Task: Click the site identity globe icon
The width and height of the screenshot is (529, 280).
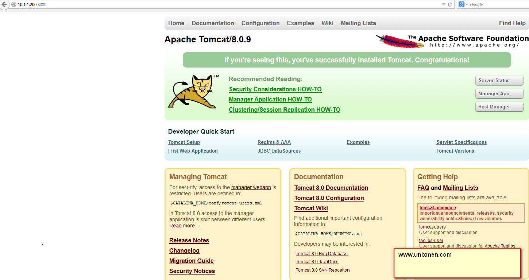Action: (x=14, y=4)
